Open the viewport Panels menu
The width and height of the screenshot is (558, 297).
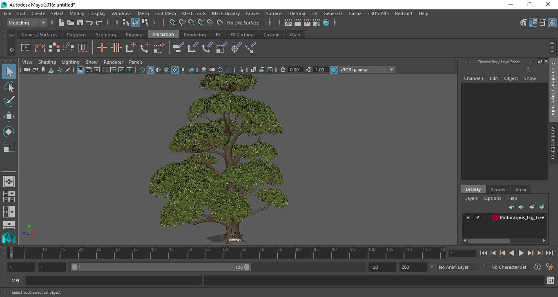tap(136, 62)
